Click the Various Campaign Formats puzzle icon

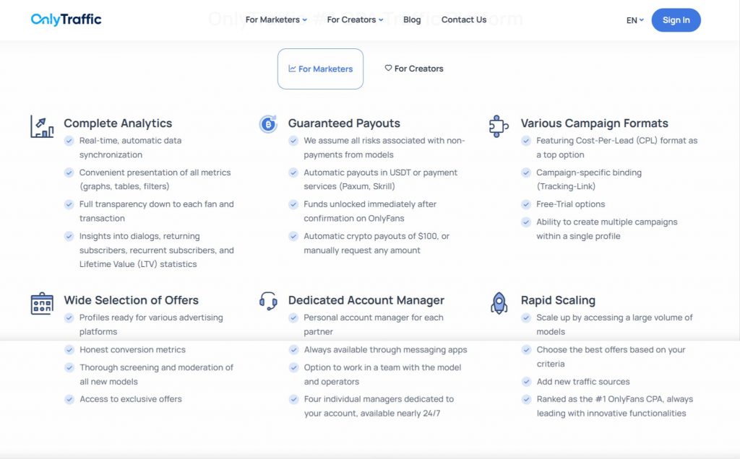499,126
